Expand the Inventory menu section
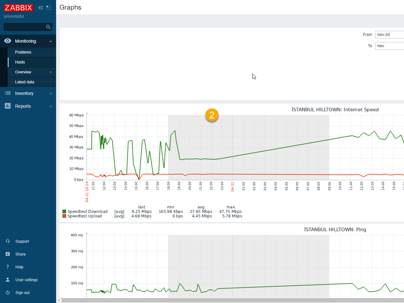Viewport: 404px width, 303px height. click(24, 93)
